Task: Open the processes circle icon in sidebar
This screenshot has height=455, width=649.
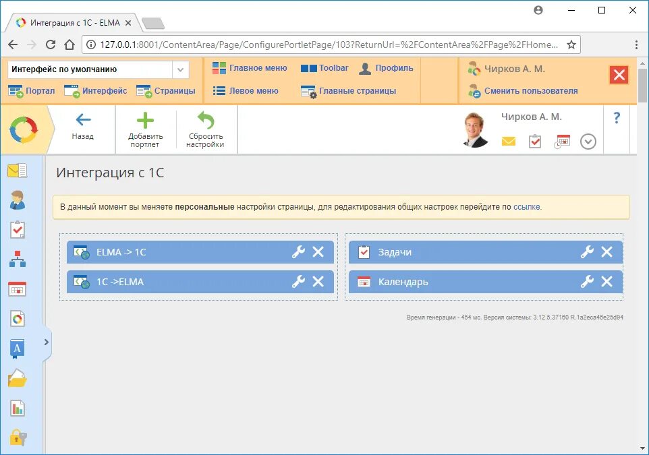Action: coord(18,318)
